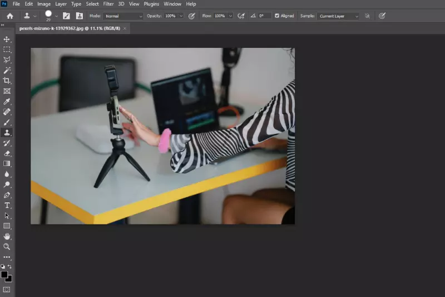Click the Flow 100% value field

tap(220, 16)
